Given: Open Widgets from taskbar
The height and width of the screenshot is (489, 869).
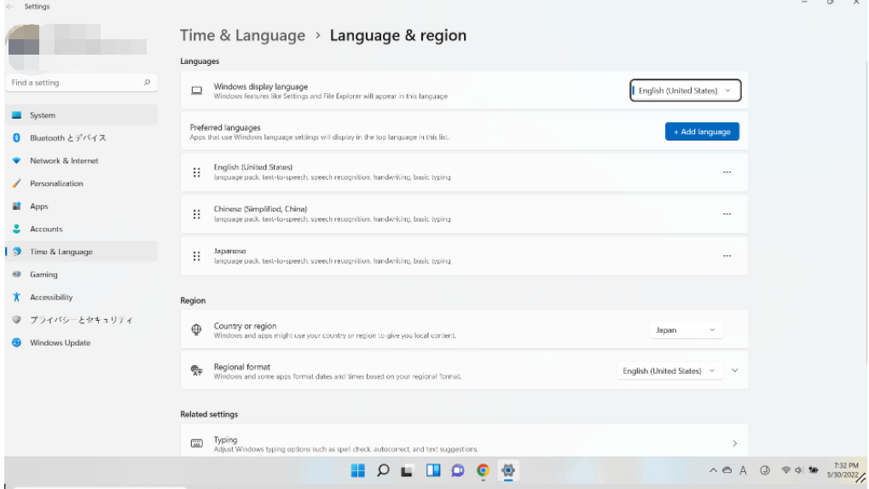Looking at the screenshot, I should pyautogui.click(x=433, y=471).
